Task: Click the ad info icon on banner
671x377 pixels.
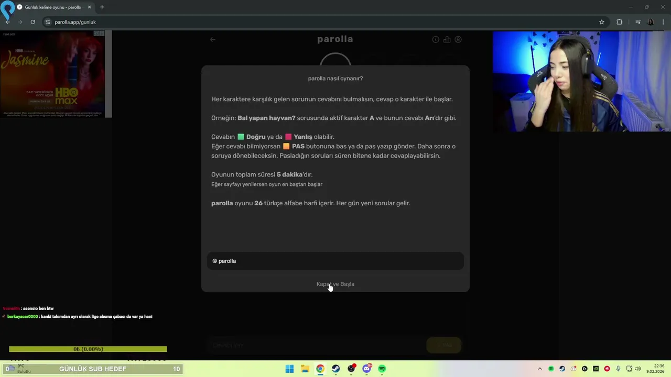Action: click(x=96, y=34)
